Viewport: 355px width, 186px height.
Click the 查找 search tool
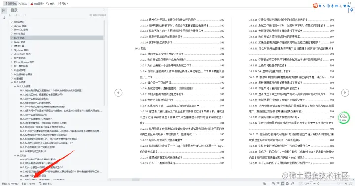tap(50, 3)
